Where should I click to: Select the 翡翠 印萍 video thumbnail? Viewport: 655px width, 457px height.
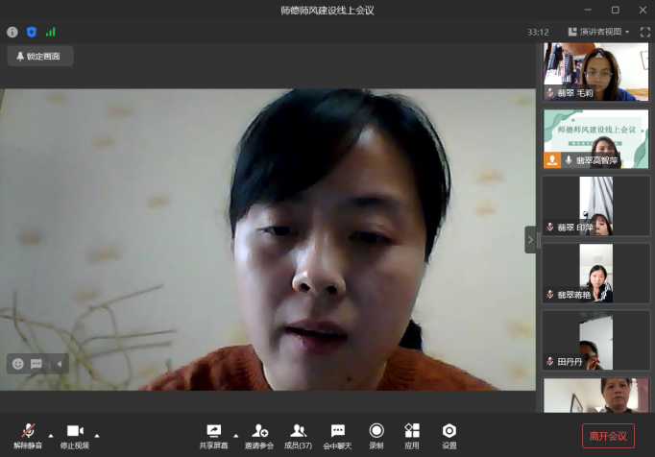tap(595, 205)
